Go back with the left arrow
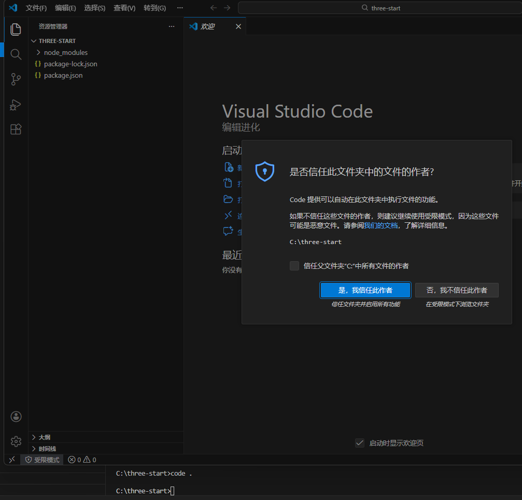Image resolution: width=522 pixels, height=500 pixels. tap(214, 8)
